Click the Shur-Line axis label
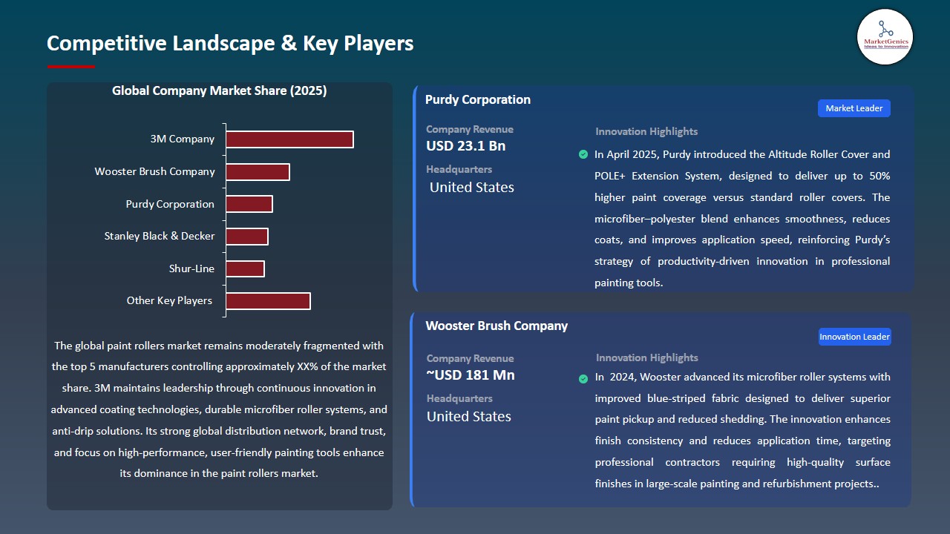Screen dimensions: 950x534 [192, 268]
